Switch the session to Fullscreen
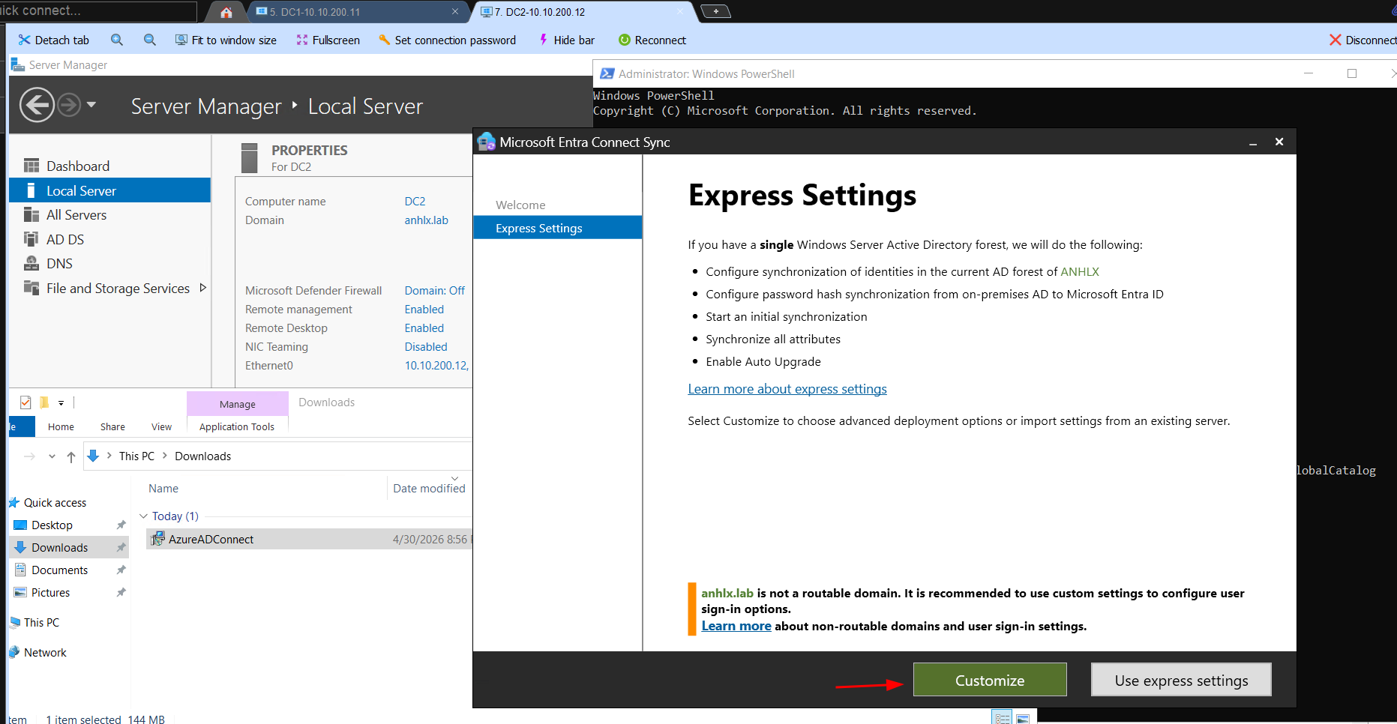The height and width of the screenshot is (724, 1397). click(x=328, y=40)
